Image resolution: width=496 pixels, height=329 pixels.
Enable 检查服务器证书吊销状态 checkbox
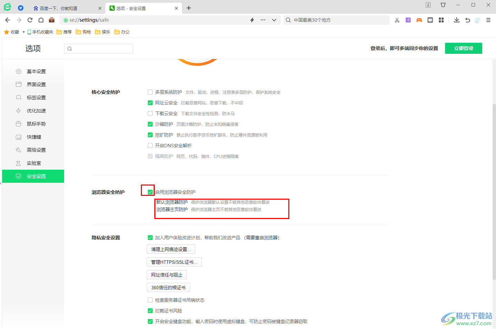(x=150, y=300)
